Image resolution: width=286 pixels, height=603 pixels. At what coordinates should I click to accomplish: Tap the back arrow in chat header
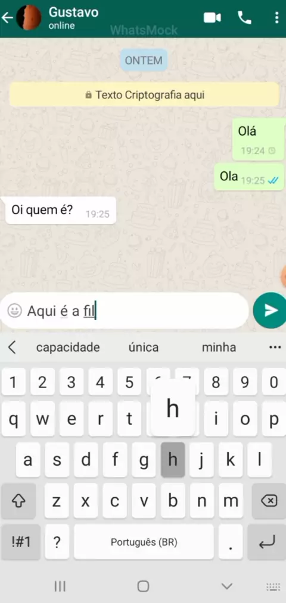(7, 18)
